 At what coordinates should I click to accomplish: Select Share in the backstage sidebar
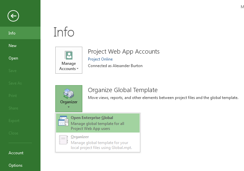pos(20,108)
